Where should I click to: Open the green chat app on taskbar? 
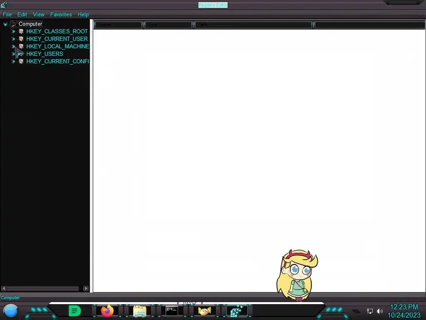click(x=75, y=311)
